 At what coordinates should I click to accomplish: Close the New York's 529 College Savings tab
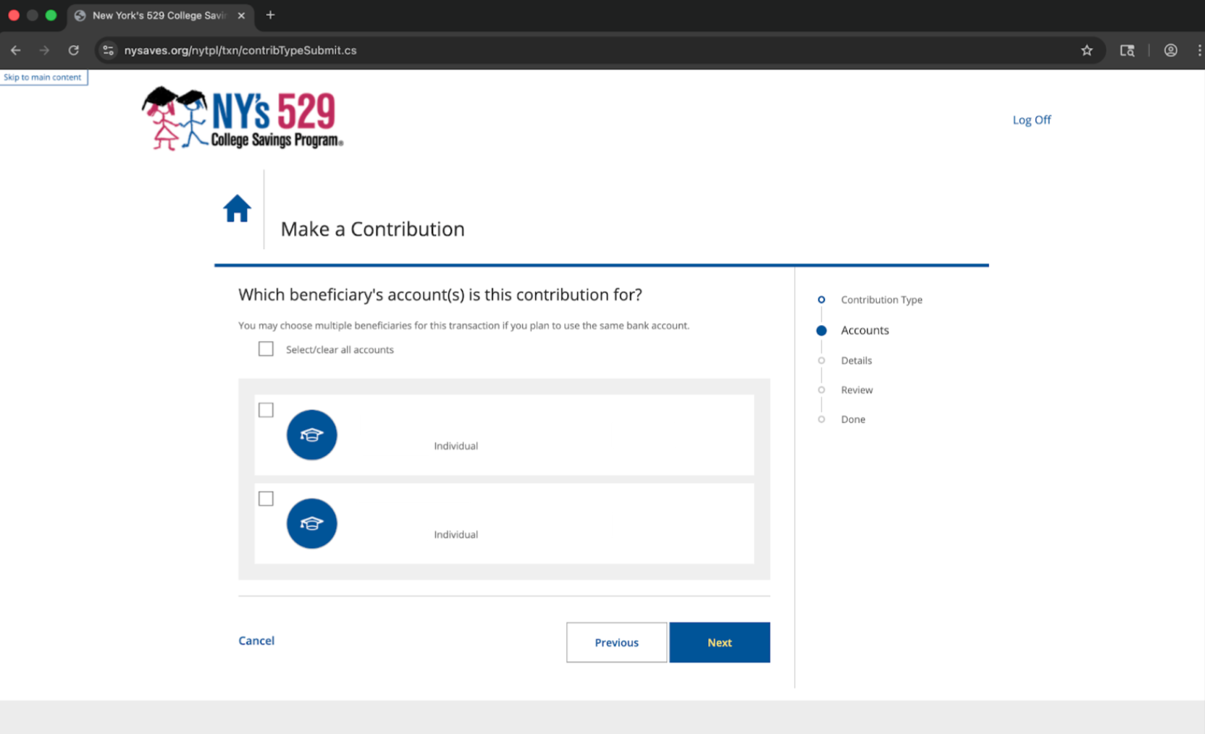click(241, 15)
